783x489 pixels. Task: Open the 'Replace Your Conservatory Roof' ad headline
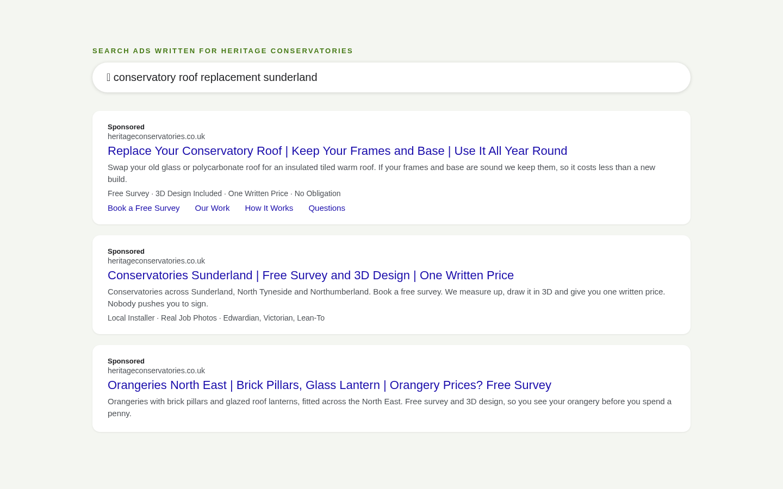pyautogui.click(x=337, y=151)
